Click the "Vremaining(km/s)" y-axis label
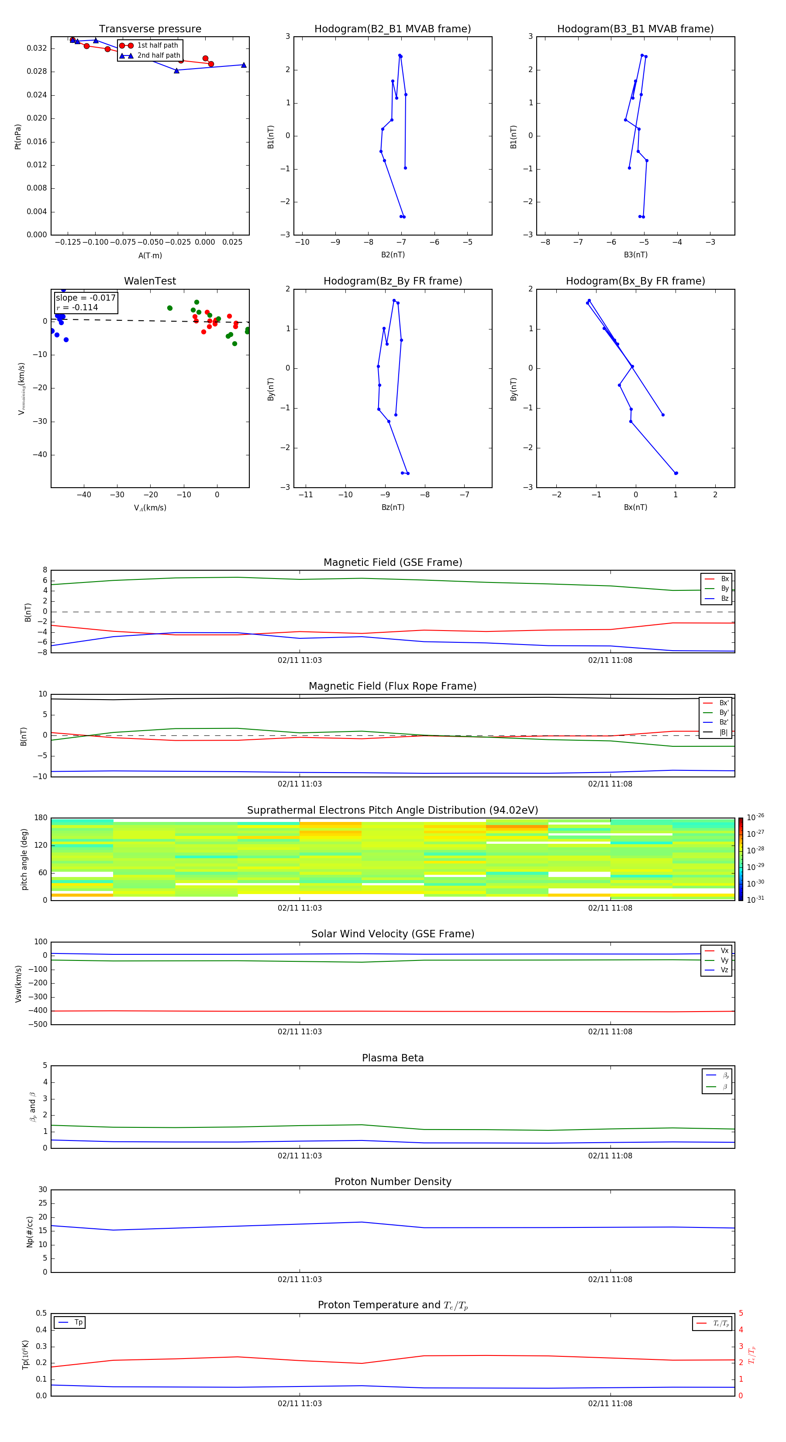786x1442 pixels. tap(21, 388)
